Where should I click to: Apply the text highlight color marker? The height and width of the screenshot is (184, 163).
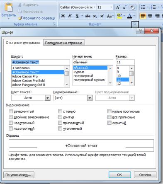(119, 16)
